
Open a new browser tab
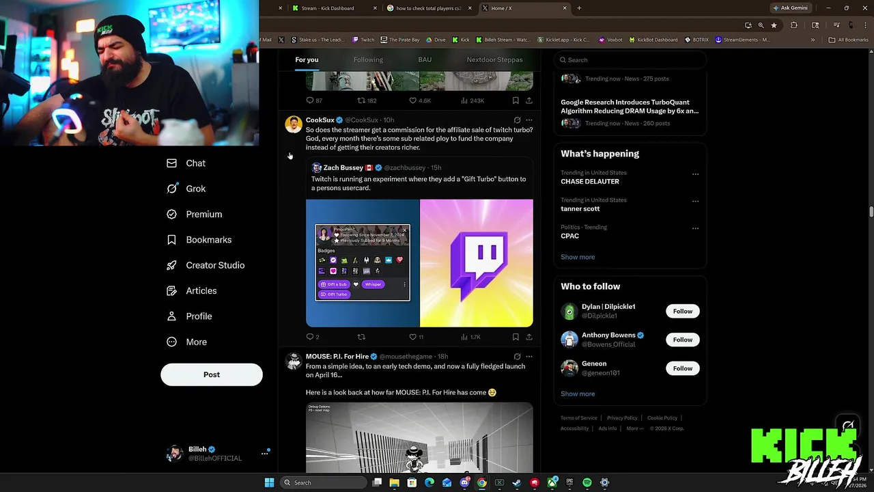click(x=579, y=8)
